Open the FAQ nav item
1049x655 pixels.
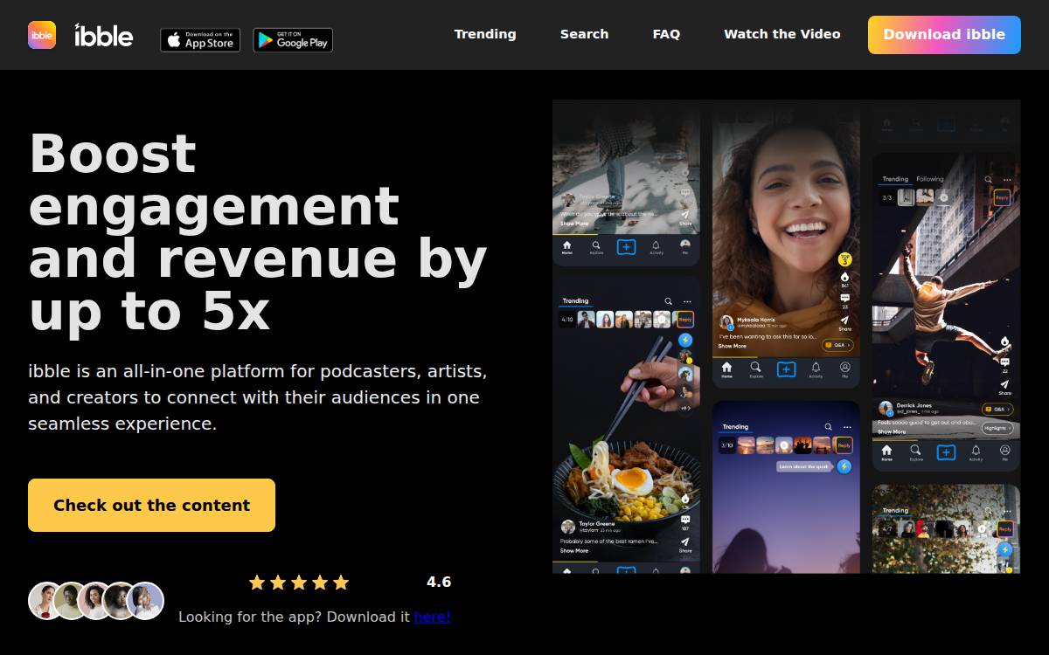(666, 34)
